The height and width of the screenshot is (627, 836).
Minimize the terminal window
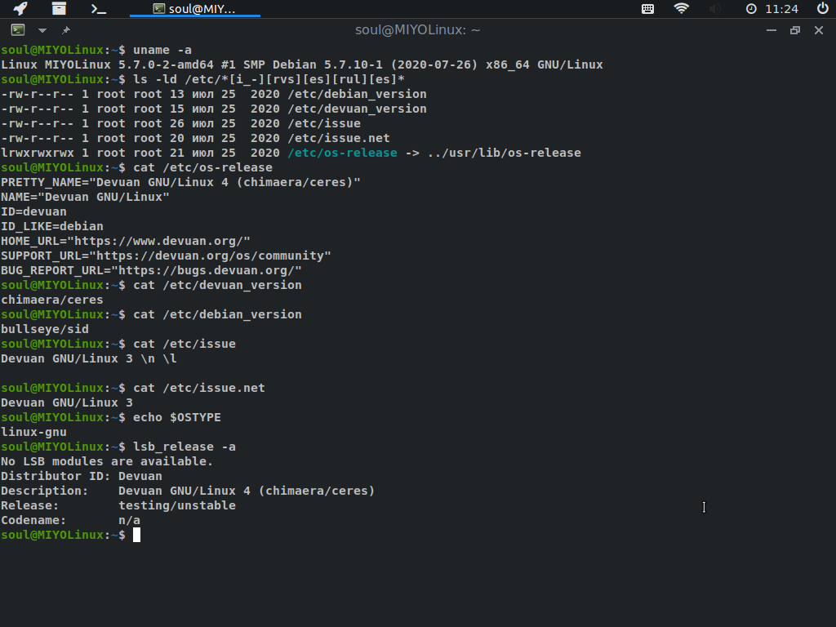click(x=771, y=30)
